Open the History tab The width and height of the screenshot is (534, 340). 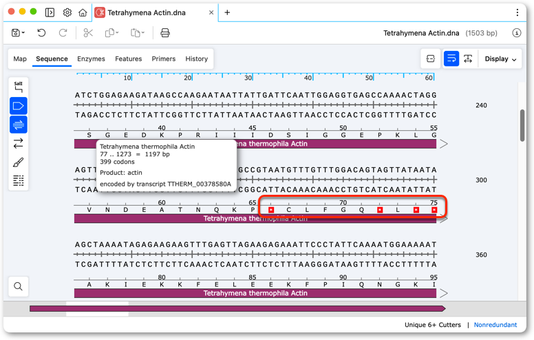(x=197, y=59)
